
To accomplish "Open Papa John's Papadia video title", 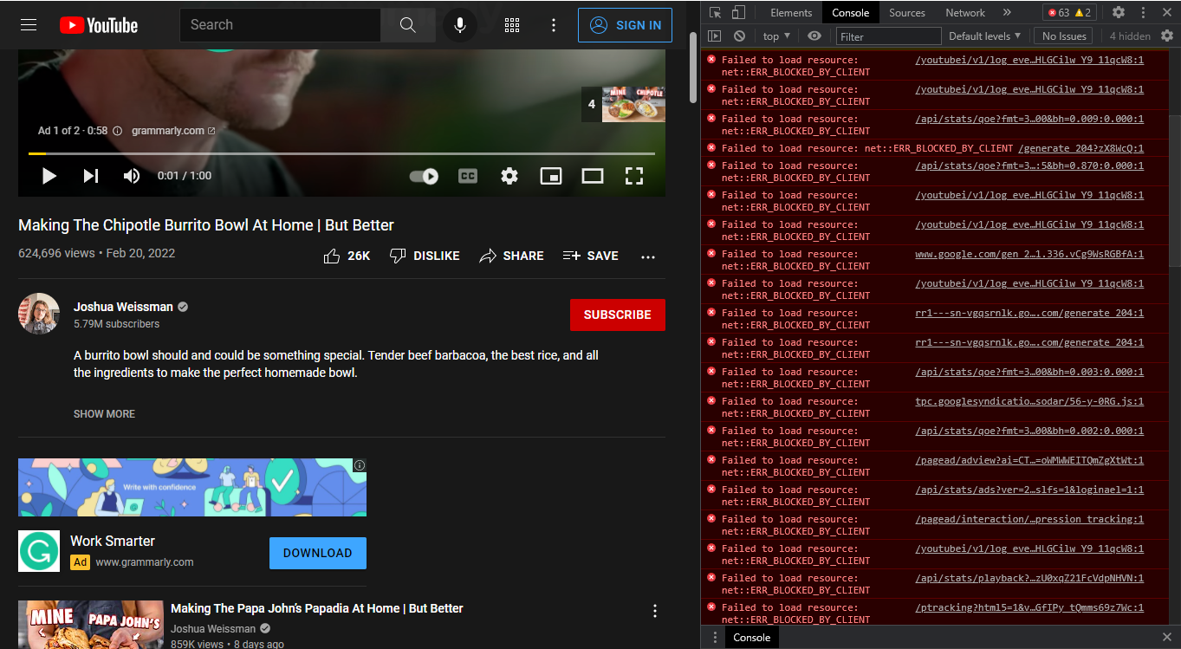I will (x=317, y=608).
